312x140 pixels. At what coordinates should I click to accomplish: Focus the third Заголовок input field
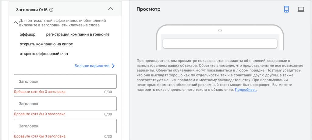[65, 126]
